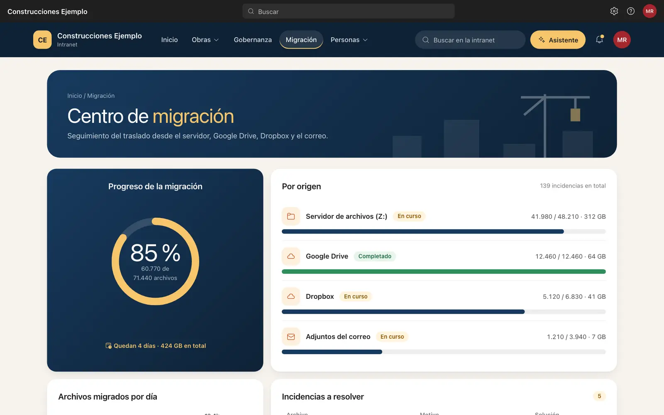Click the calendar icon next to Quedan 4 días
Viewport: 664px width, 415px height.
(x=108, y=346)
